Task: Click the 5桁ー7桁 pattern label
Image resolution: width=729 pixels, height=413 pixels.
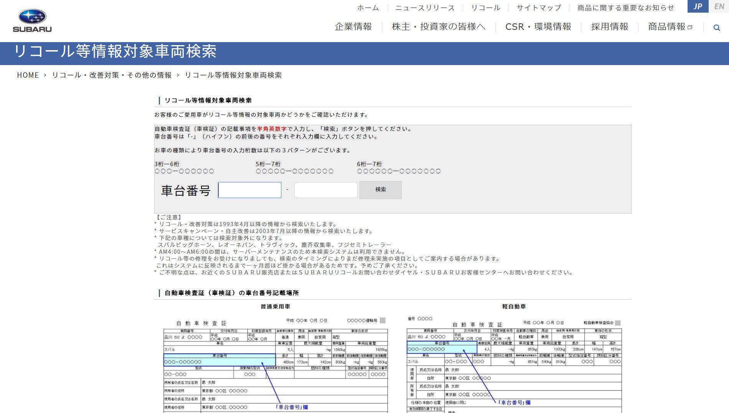Action: pyautogui.click(x=268, y=164)
